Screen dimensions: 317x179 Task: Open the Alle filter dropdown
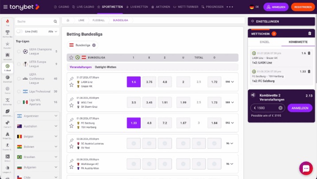pos(53,31)
